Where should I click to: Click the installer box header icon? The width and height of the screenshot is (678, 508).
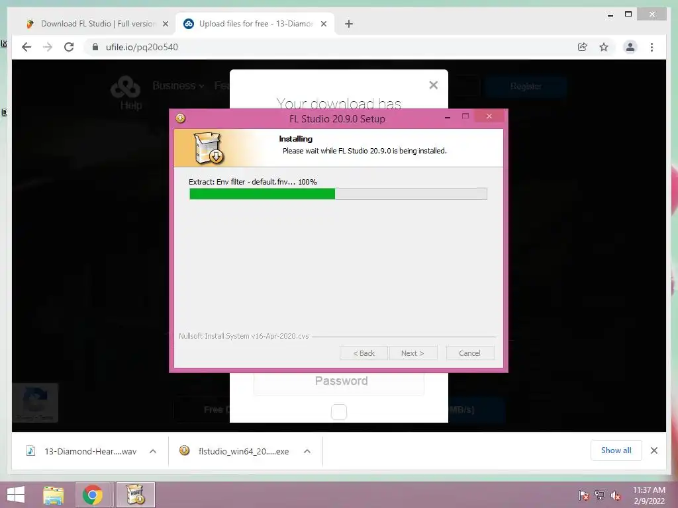[x=208, y=148]
